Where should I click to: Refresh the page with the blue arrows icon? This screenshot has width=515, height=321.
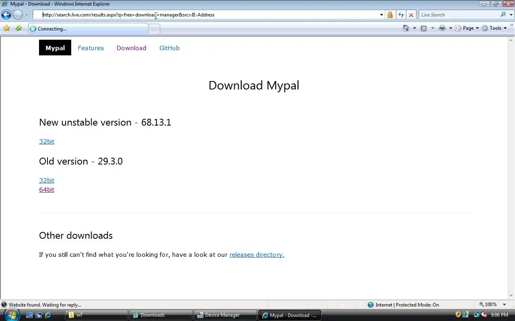point(401,15)
